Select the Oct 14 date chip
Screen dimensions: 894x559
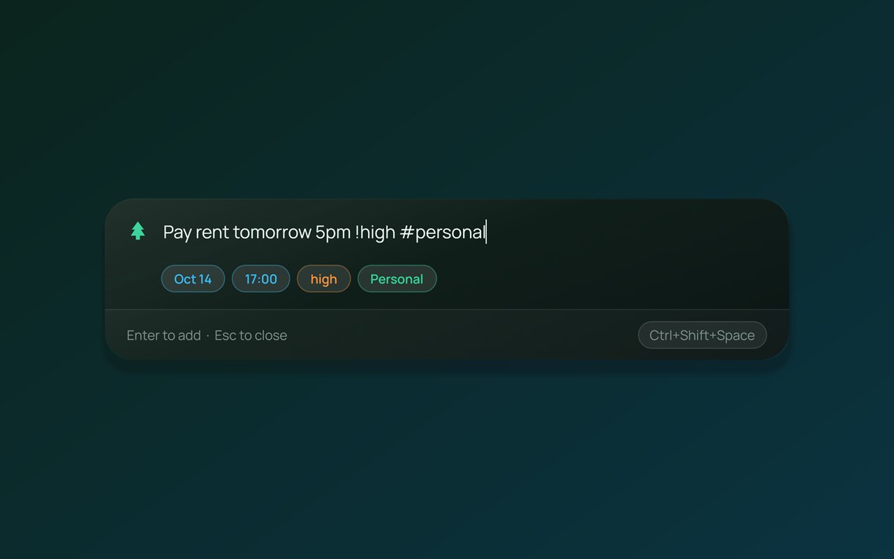pos(193,279)
